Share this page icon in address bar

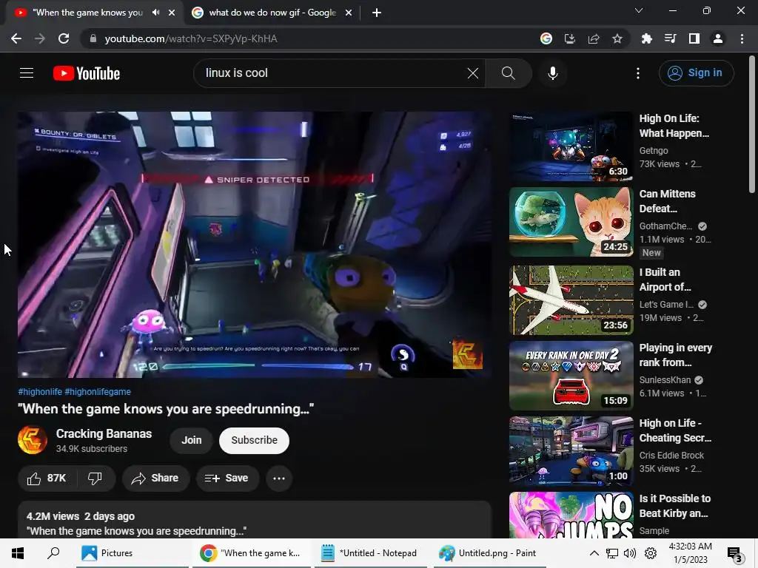coord(593,38)
